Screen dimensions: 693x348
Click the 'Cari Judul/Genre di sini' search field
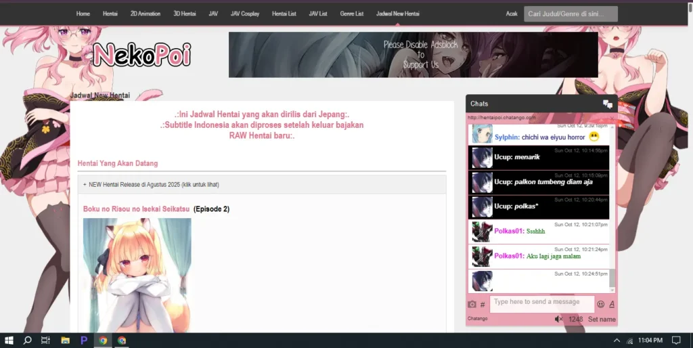tap(571, 14)
